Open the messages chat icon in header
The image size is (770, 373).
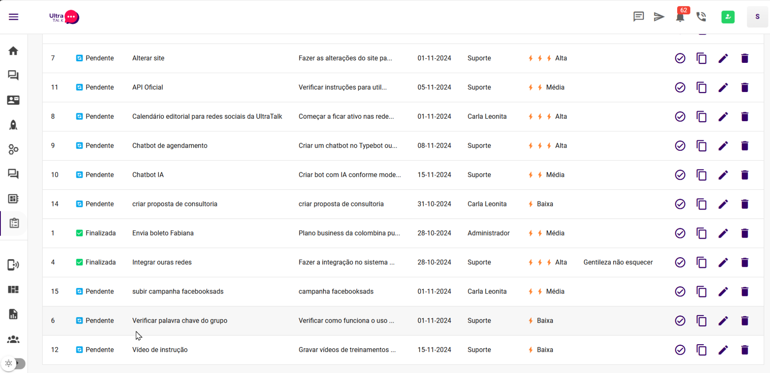click(x=638, y=17)
